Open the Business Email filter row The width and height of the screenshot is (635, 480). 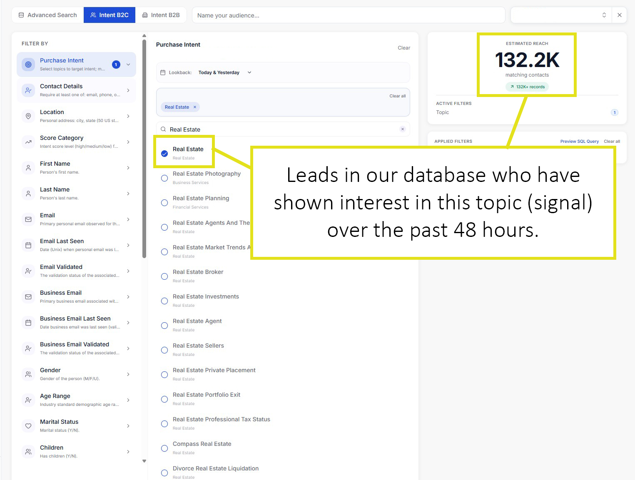tap(76, 297)
